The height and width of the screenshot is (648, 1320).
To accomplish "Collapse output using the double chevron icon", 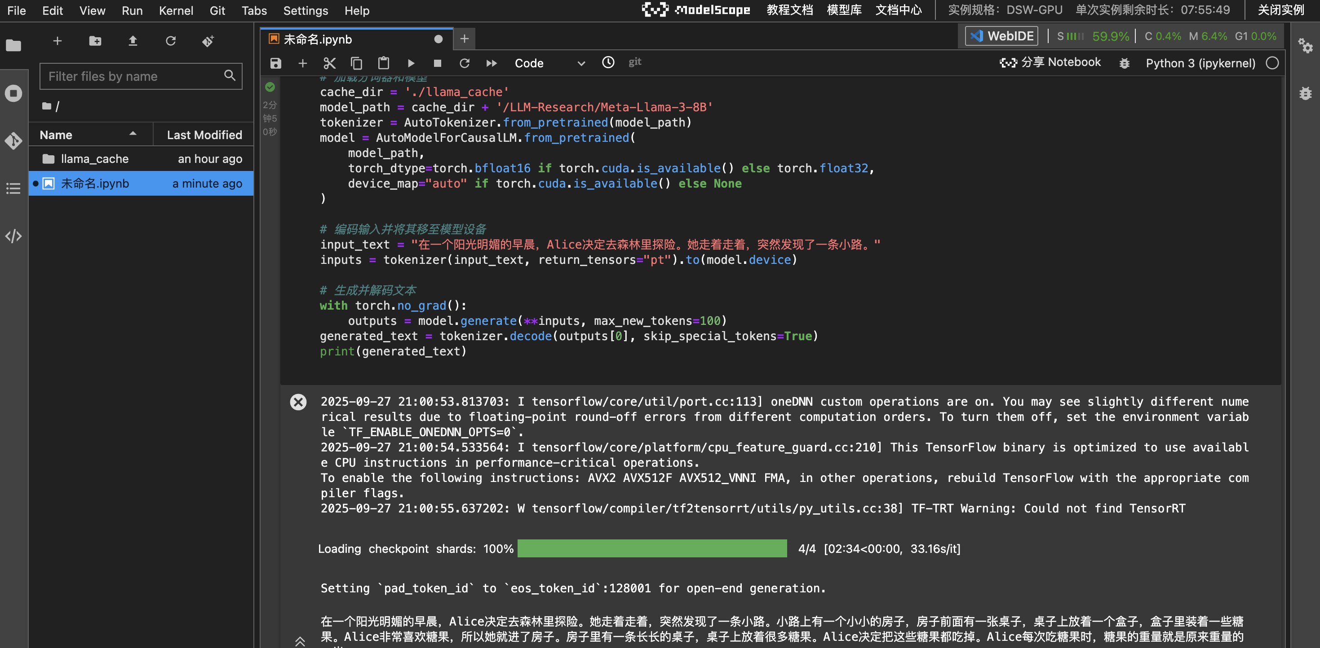I will pos(300,641).
